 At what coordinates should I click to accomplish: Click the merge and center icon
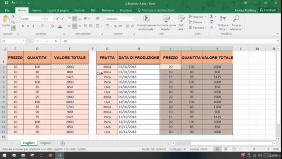(98, 26)
